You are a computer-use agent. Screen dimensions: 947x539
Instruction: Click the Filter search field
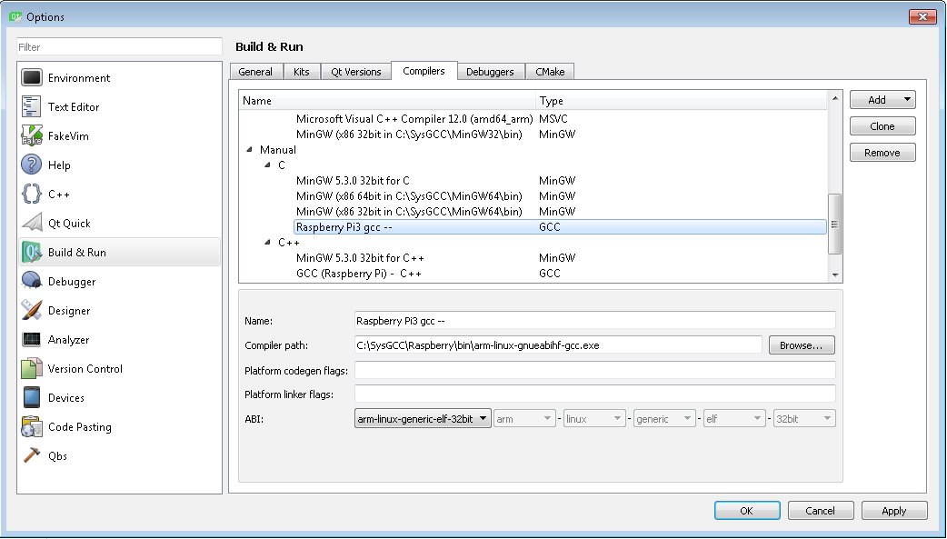point(120,46)
